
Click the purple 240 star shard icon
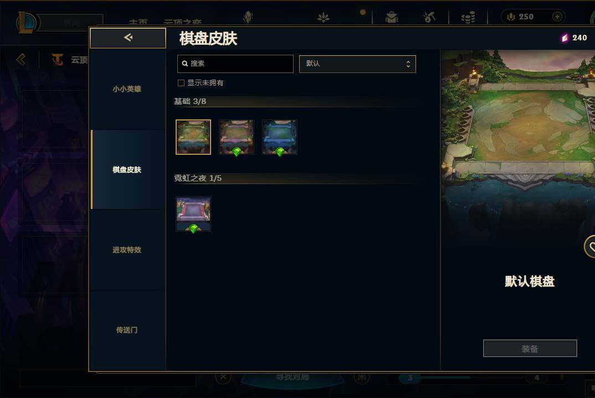pos(565,38)
